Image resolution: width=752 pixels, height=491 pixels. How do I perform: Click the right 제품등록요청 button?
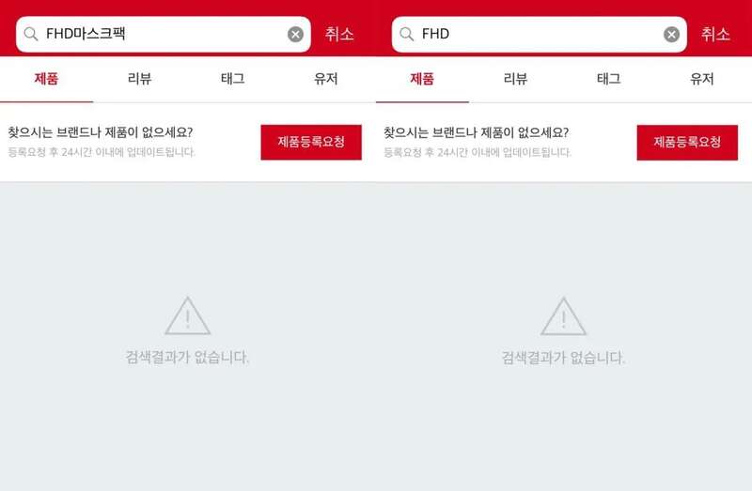pos(687,143)
